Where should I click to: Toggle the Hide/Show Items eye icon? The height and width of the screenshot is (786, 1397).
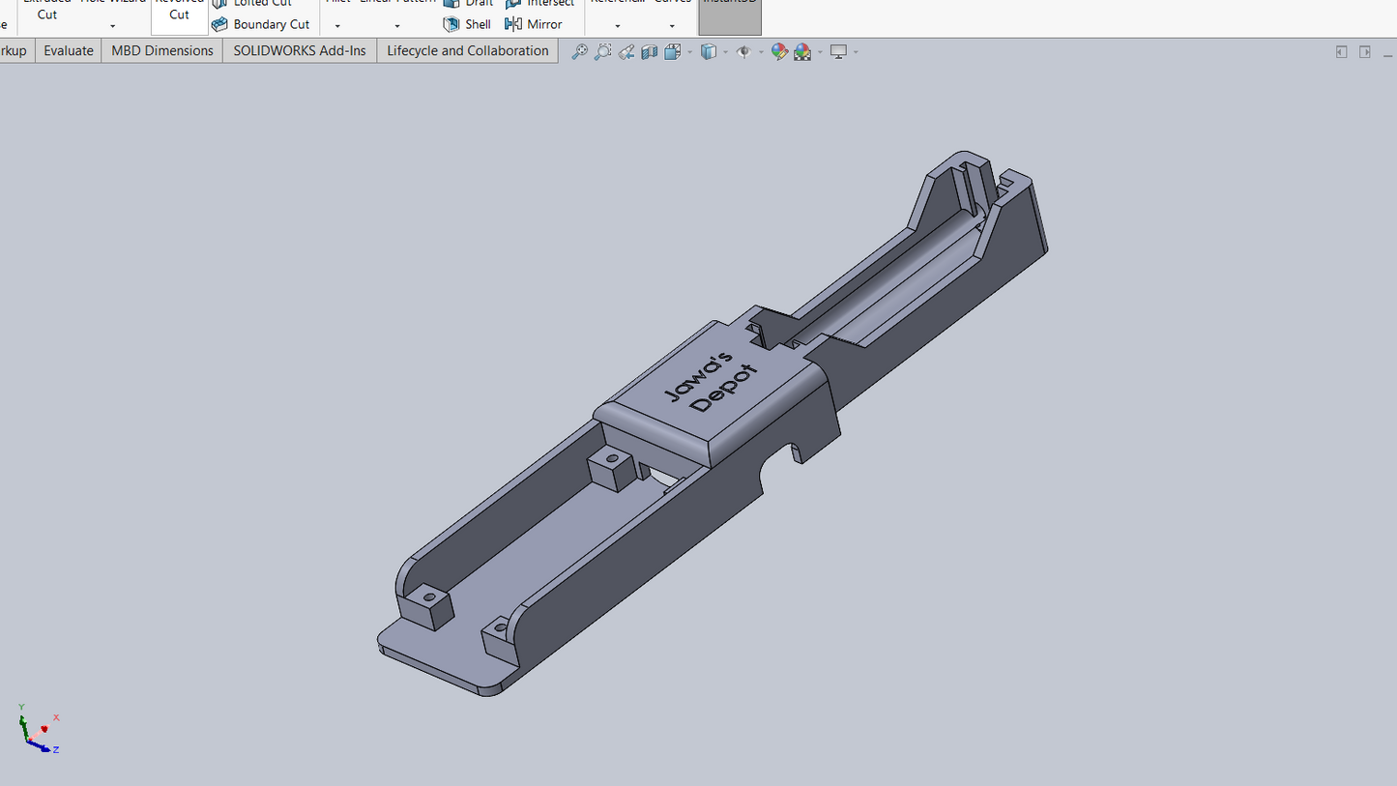(x=743, y=52)
